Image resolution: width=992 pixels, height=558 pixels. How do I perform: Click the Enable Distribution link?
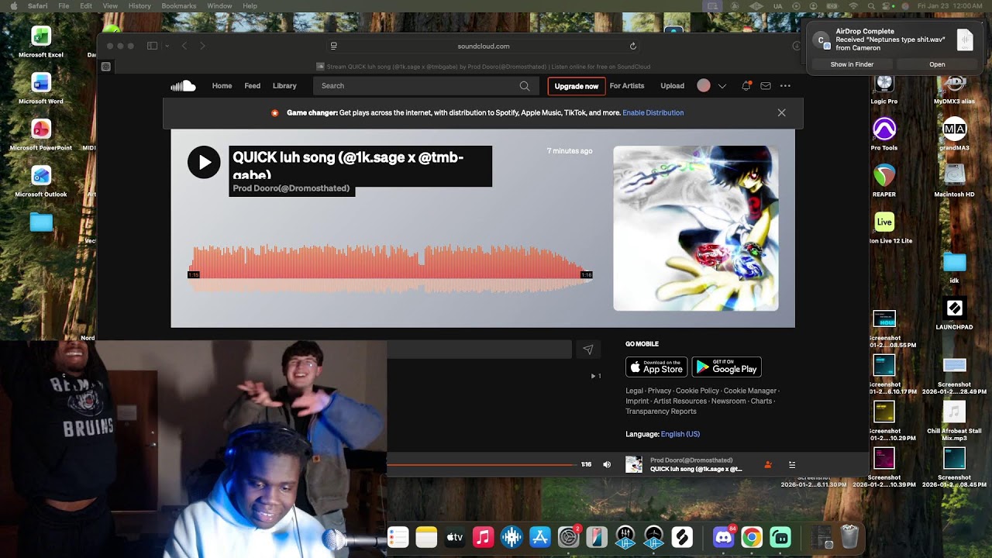pyautogui.click(x=653, y=112)
